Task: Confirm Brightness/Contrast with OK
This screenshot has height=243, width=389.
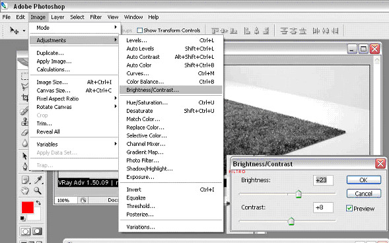Action: point(363,180)
